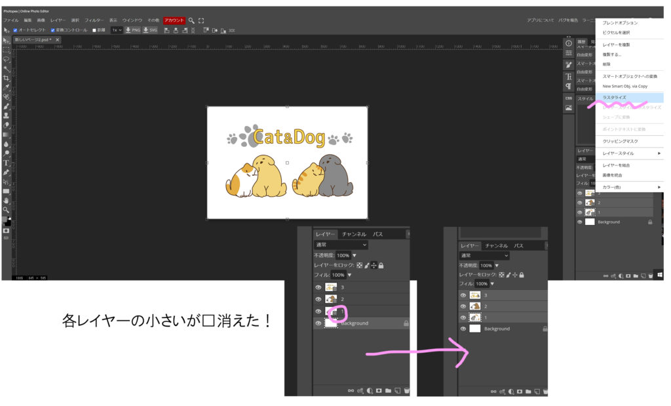Open the フィルター menu
Viewport: 671px width, 406px height.
(x=94, y=20)
